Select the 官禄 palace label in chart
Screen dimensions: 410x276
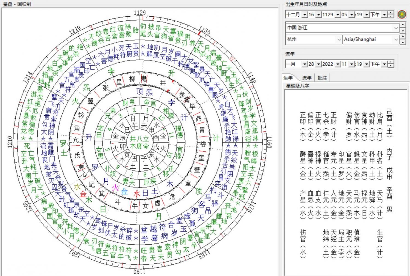(x=179, y=153)
